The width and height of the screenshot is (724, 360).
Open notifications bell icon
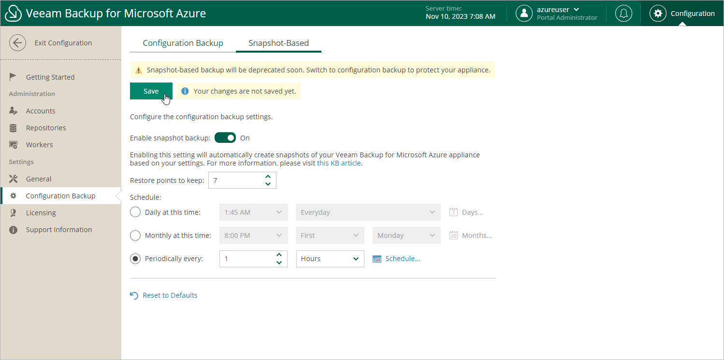(x=623, y=13)
